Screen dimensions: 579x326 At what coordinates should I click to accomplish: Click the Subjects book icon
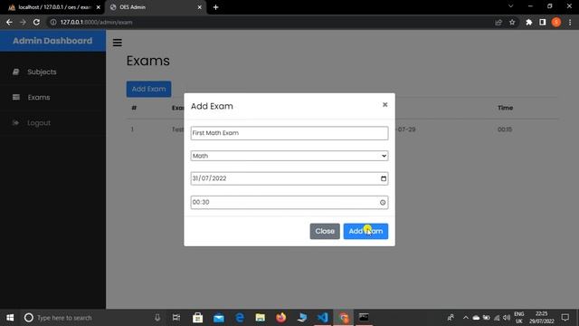[x=16, y=72]
